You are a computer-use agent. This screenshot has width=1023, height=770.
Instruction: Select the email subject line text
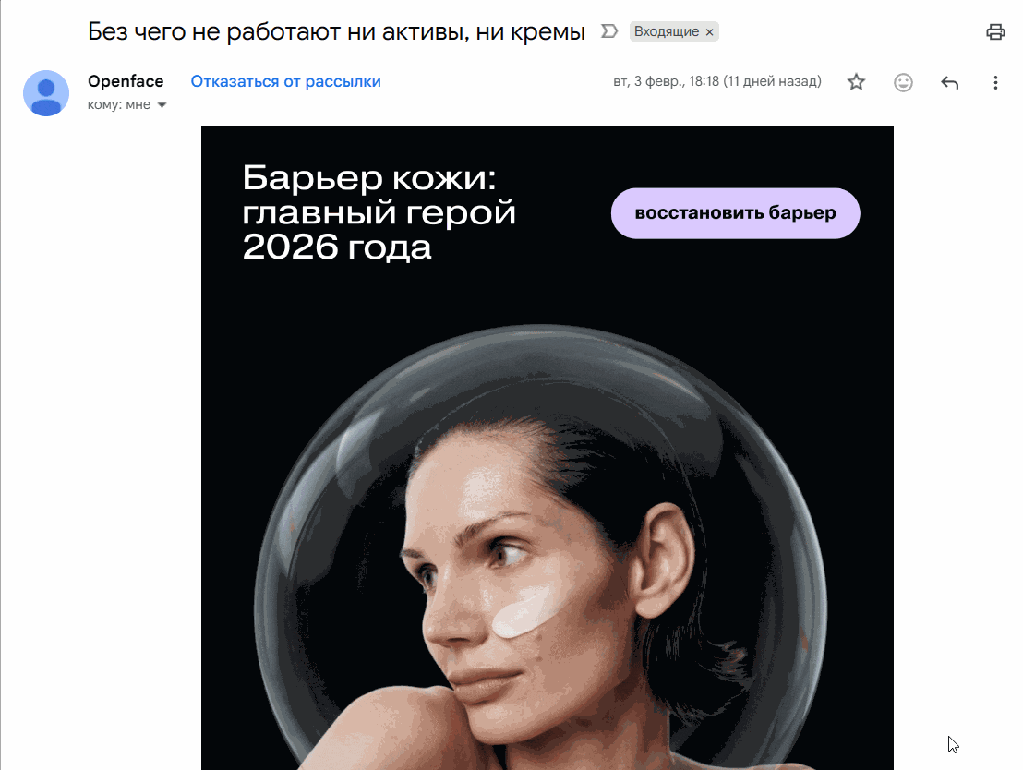coord(337,31)
